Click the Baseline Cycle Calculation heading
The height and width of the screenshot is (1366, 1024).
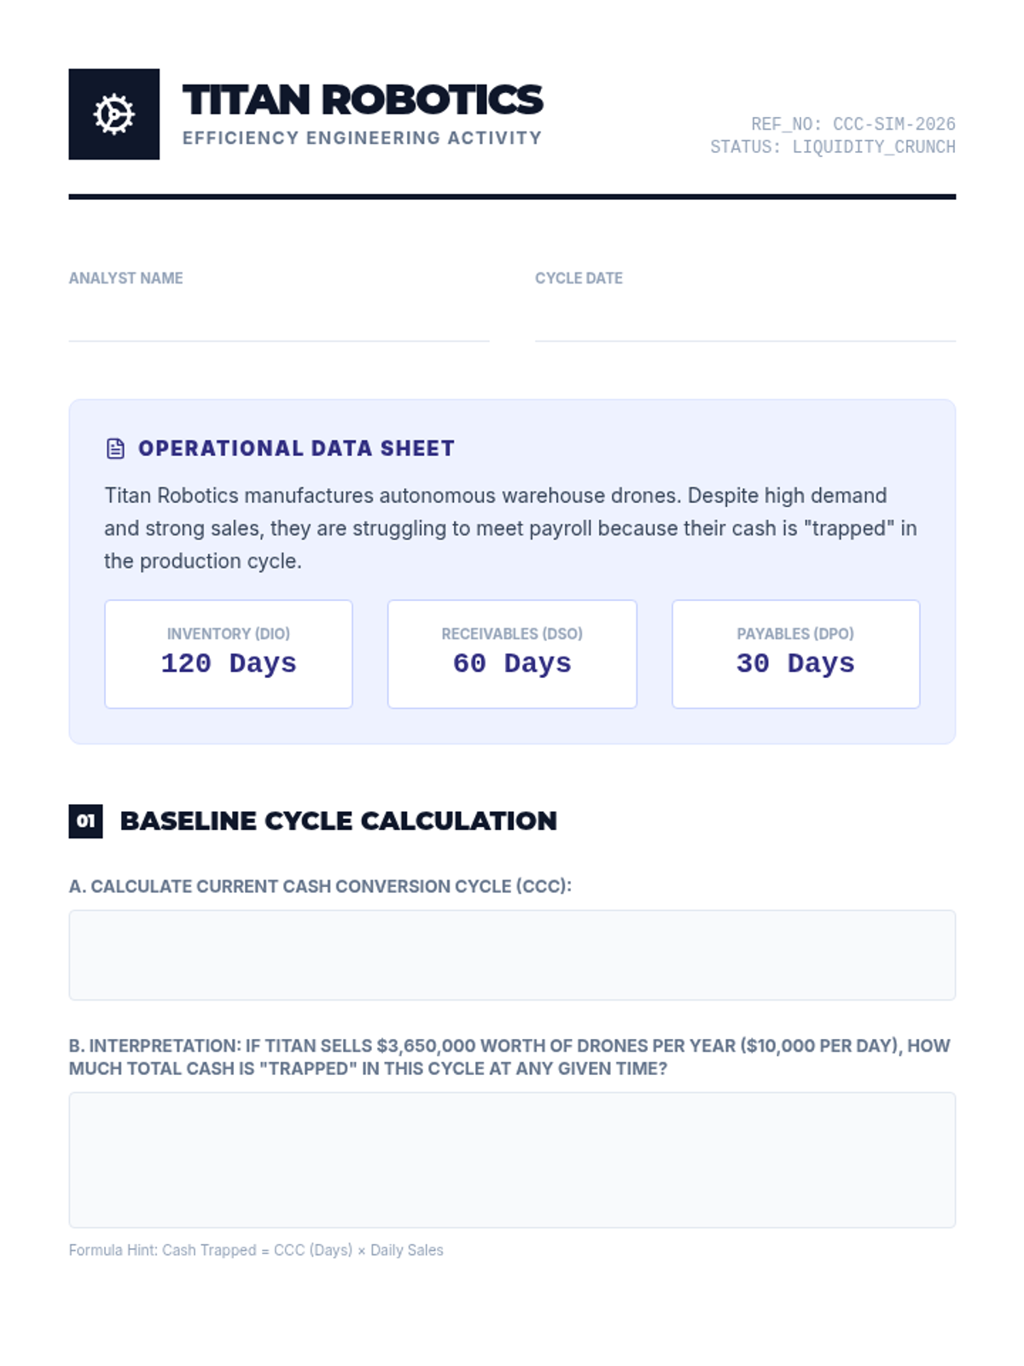click(x=338, y=821)
